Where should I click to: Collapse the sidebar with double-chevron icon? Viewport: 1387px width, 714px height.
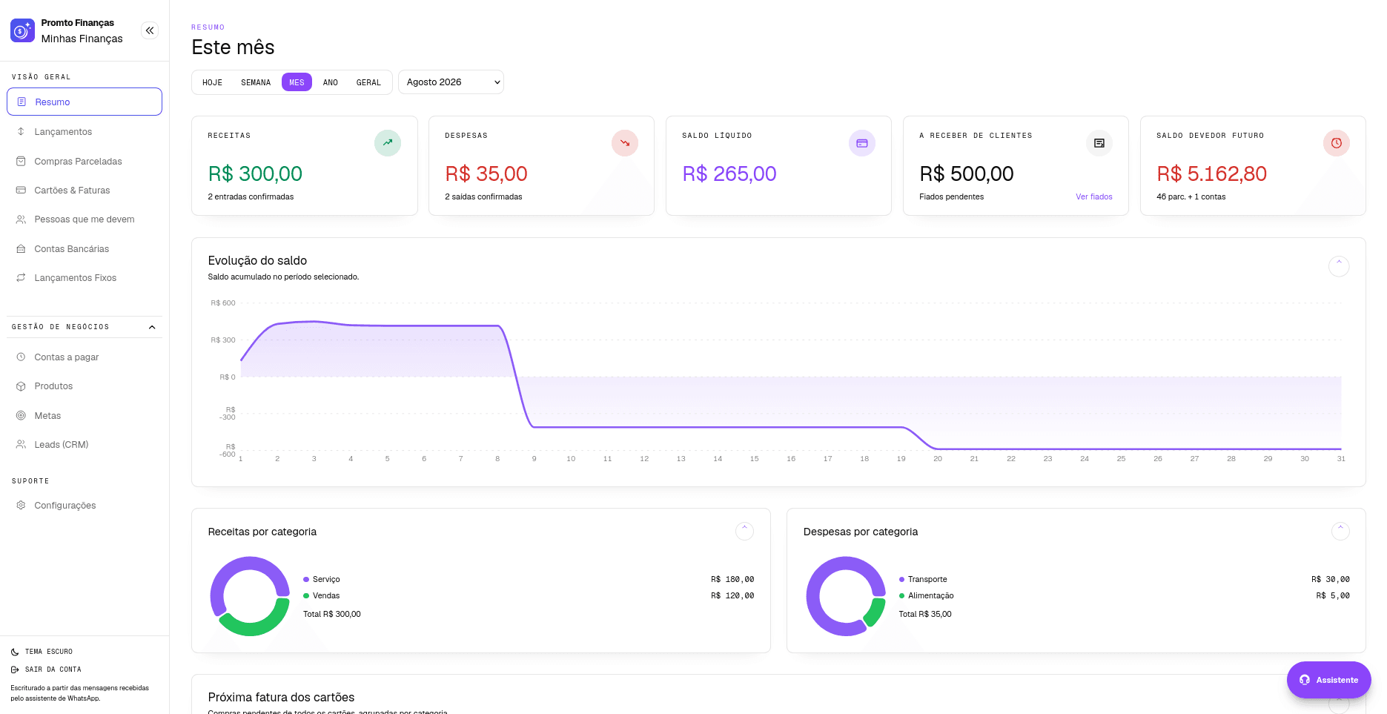click(x=150, y=30)
